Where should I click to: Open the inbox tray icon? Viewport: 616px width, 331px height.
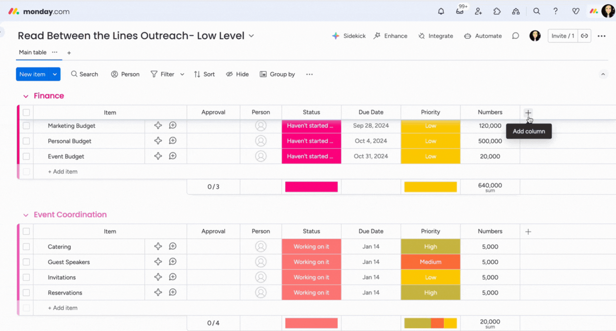(x=459, y=11)
